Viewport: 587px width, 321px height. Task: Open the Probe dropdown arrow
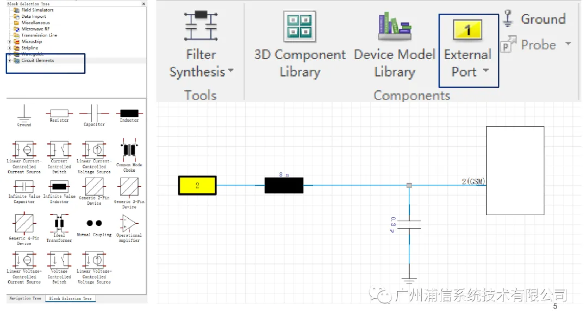(x=568, y=44)
